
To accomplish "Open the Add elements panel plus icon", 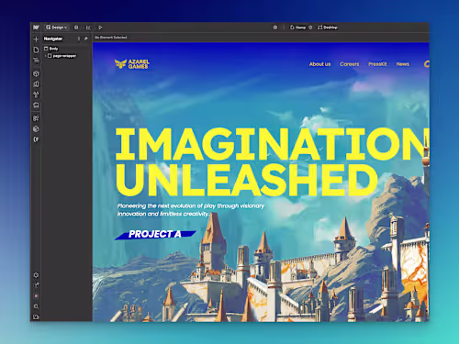I will pos(36,39).
